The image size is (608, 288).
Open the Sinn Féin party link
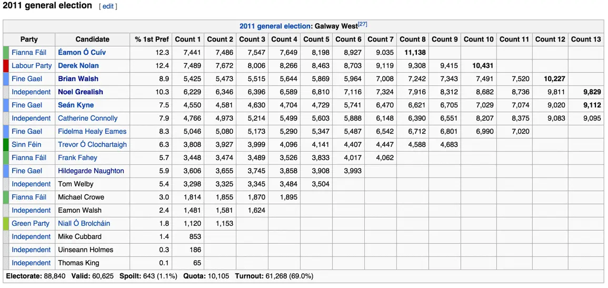[x=26, y=145]
